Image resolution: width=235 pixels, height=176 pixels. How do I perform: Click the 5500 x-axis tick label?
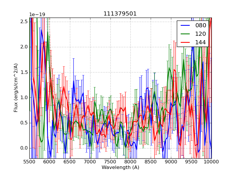pyautogui.click(x=29, y=162)
